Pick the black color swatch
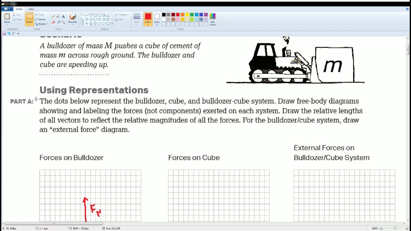The width and height of the screenshot is (411, 231). click(164, 15)
